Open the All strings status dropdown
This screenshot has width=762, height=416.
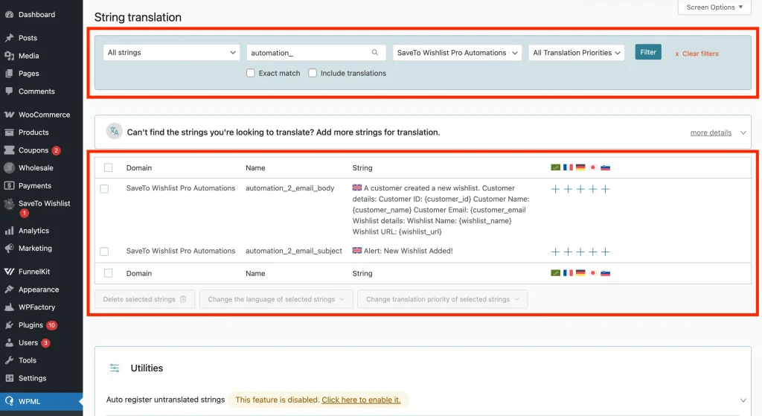[x=172, y=53]
